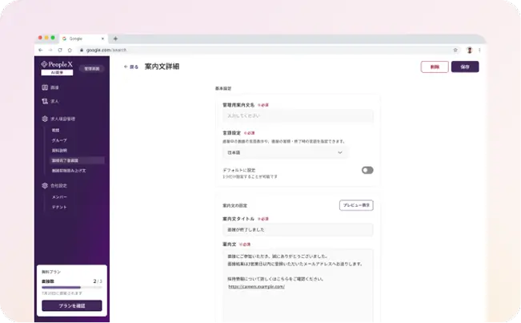Screen dimensions: 521x323
Task: Click the back arrow next to 戻る
Action: click(126, 67)
